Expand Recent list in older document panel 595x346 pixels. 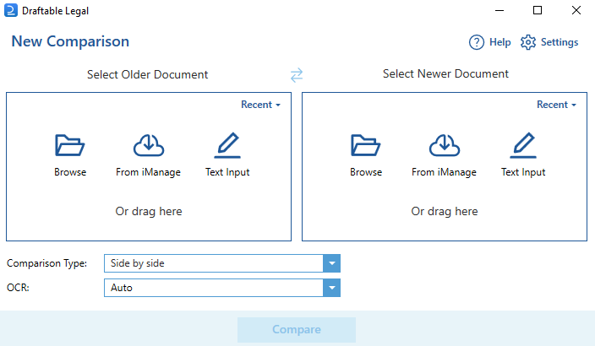click(x=260, y=105)
